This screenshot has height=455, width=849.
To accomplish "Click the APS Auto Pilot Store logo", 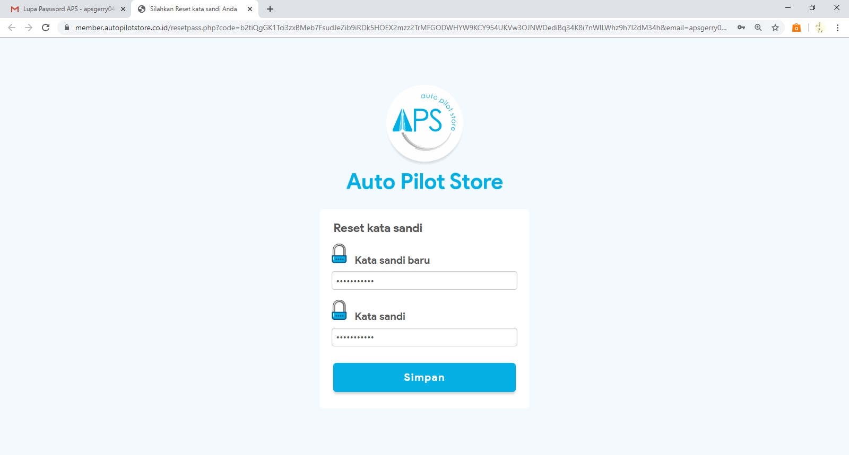I will coord(424,123).
